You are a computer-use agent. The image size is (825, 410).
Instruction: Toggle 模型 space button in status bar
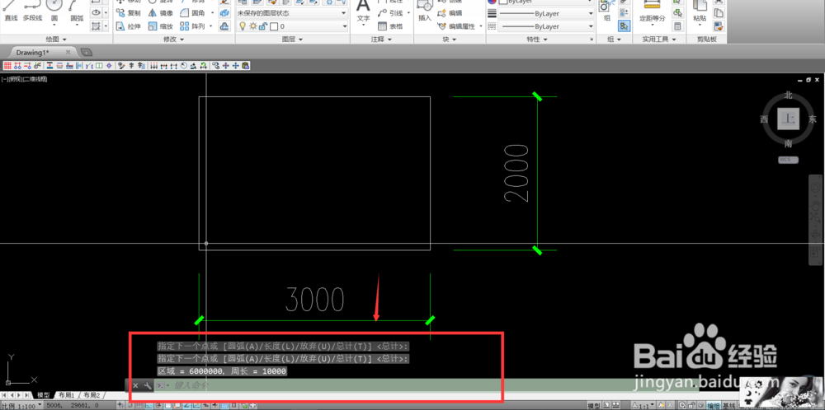tap(593, 406)
